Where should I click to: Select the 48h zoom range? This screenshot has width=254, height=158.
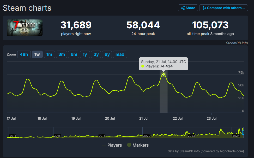pos(24,54)
